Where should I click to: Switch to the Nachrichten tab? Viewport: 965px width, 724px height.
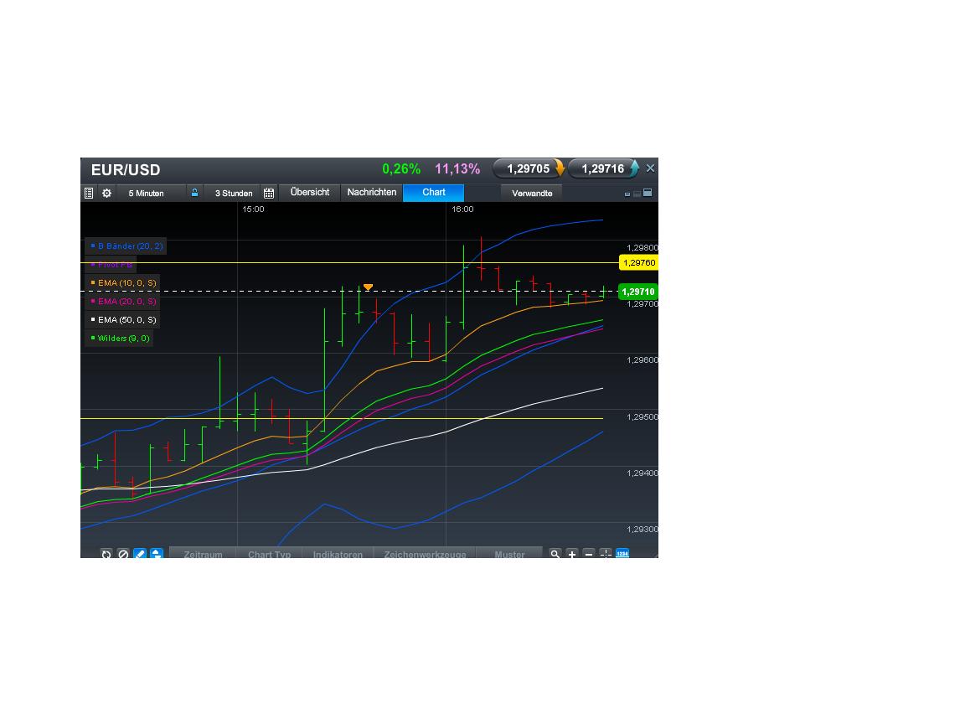tap(372, 193)
